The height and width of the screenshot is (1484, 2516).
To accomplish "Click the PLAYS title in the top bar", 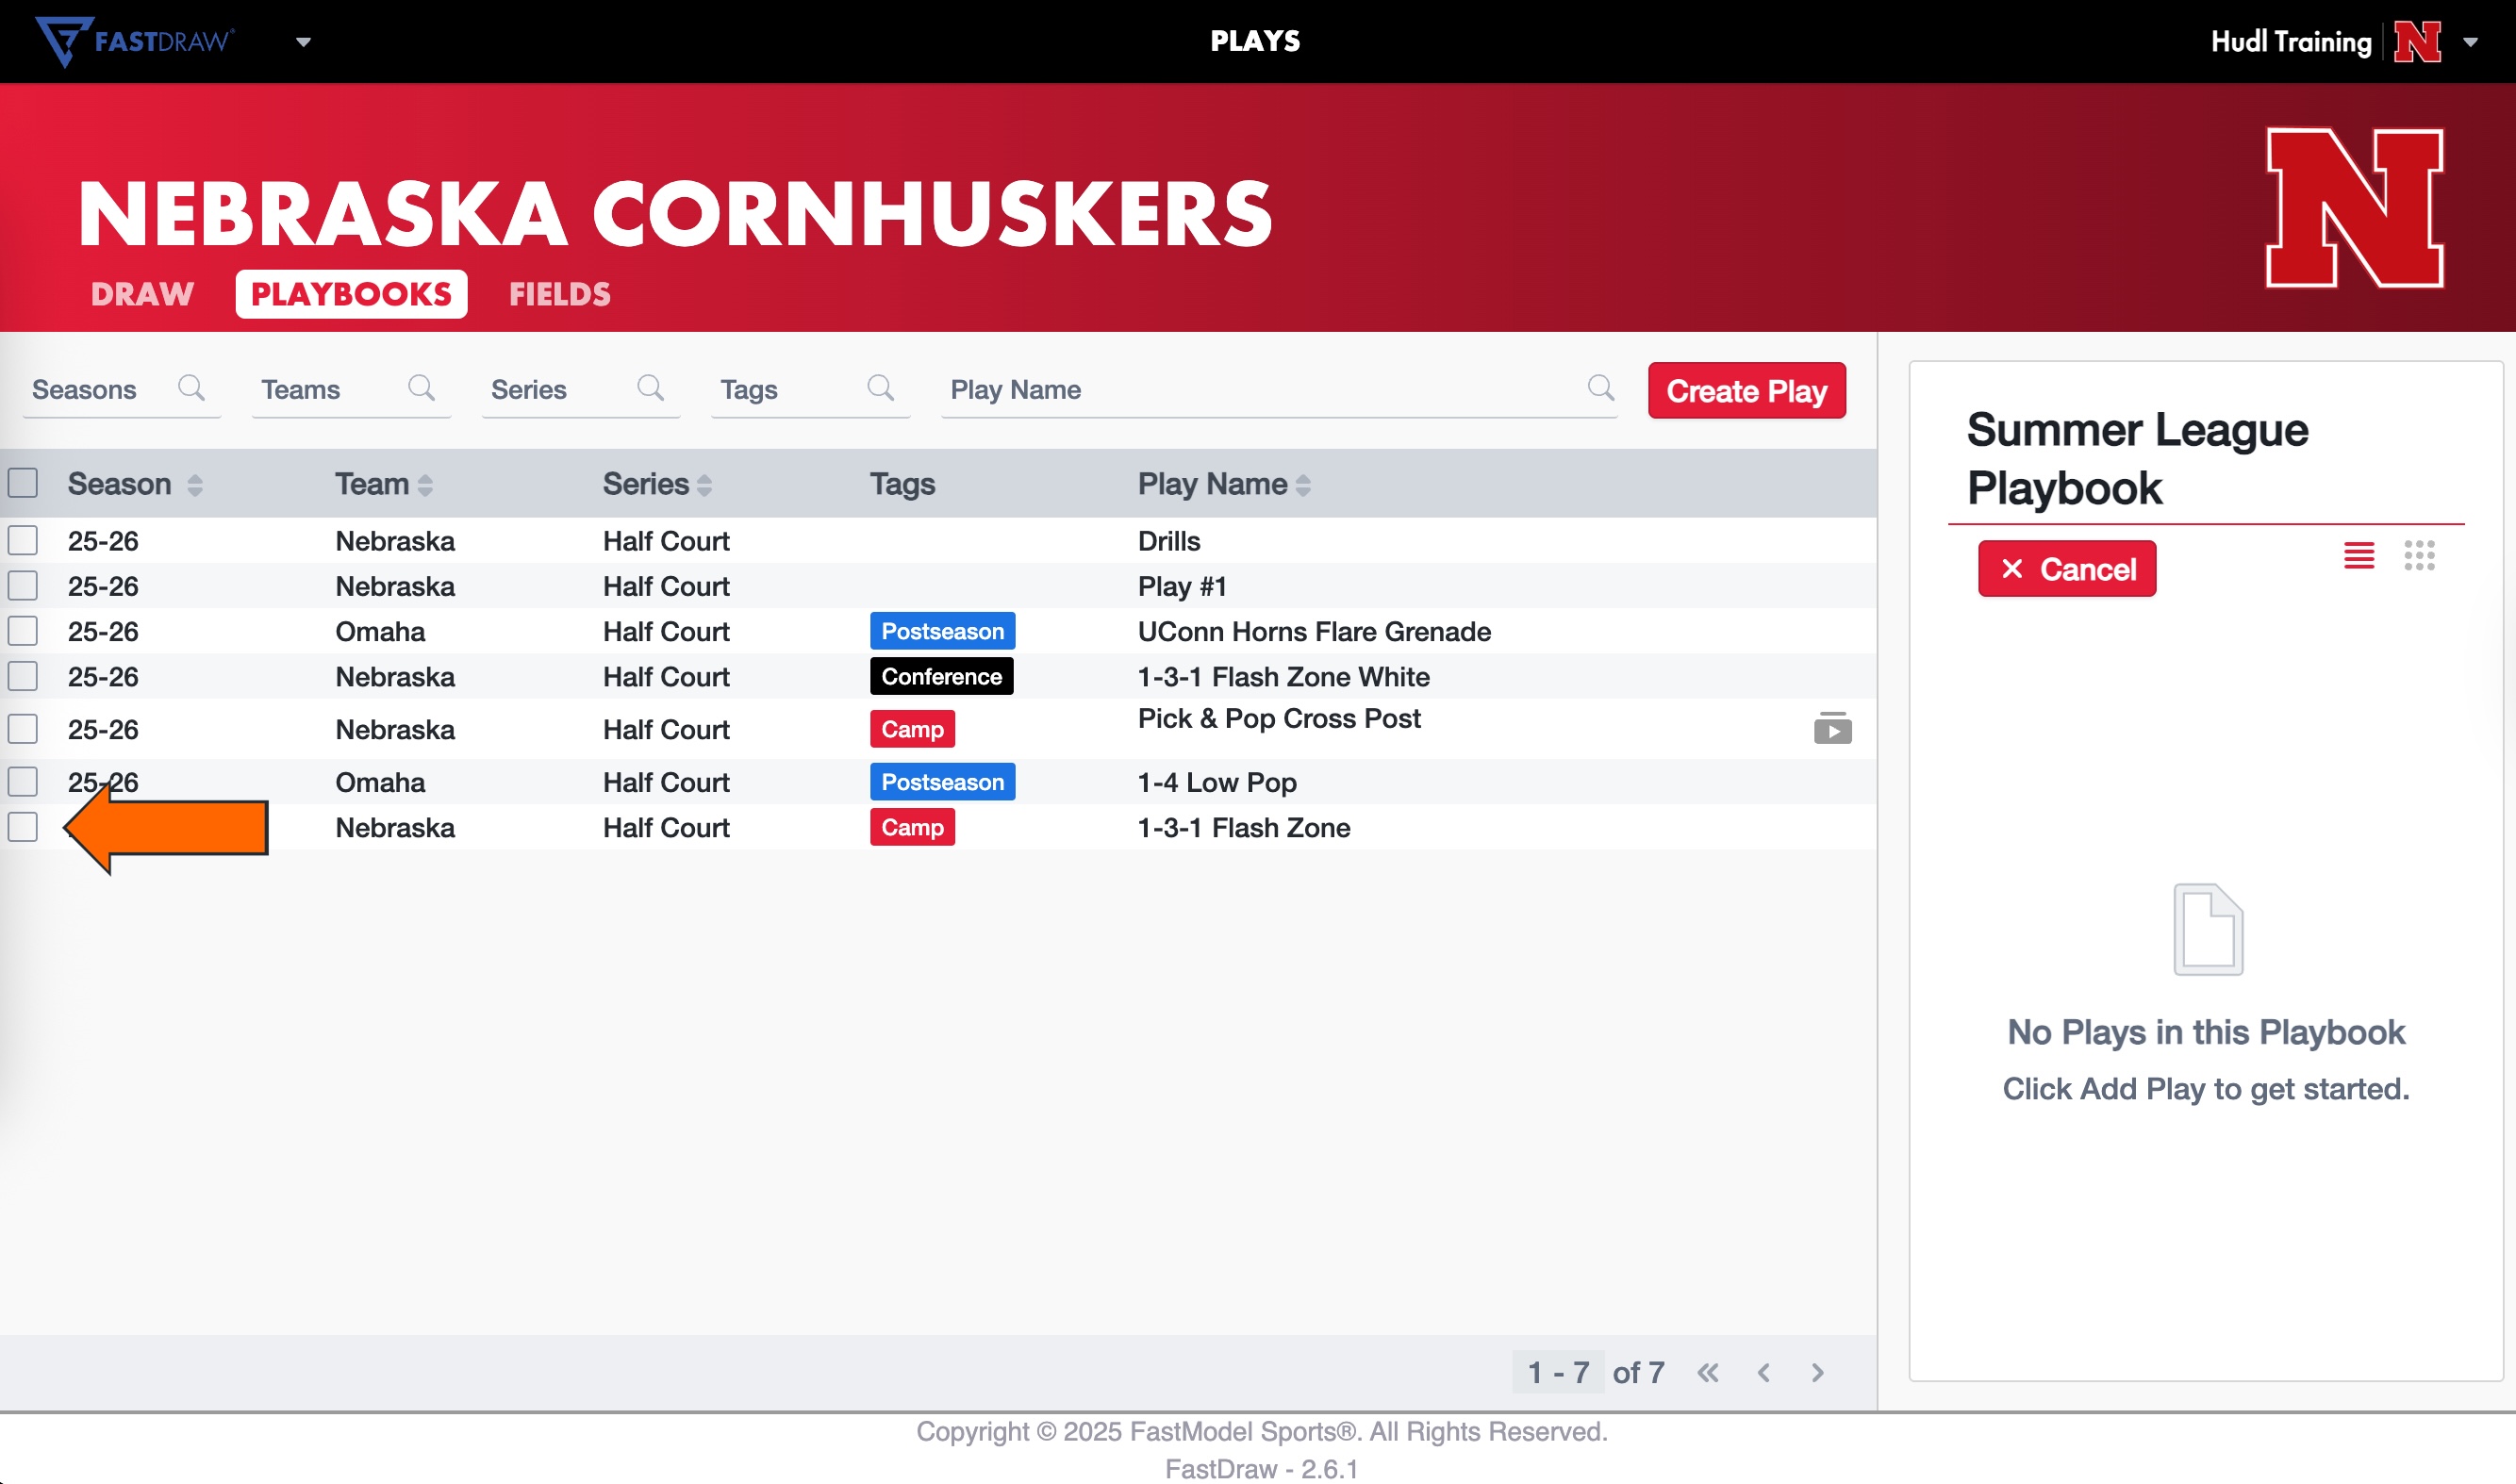I will (x=1255, y=41).
